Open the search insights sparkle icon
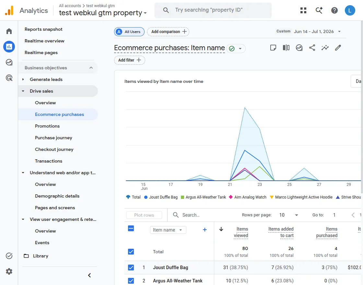The width and height of the screenshot is (363, 285). pos(319,10)
